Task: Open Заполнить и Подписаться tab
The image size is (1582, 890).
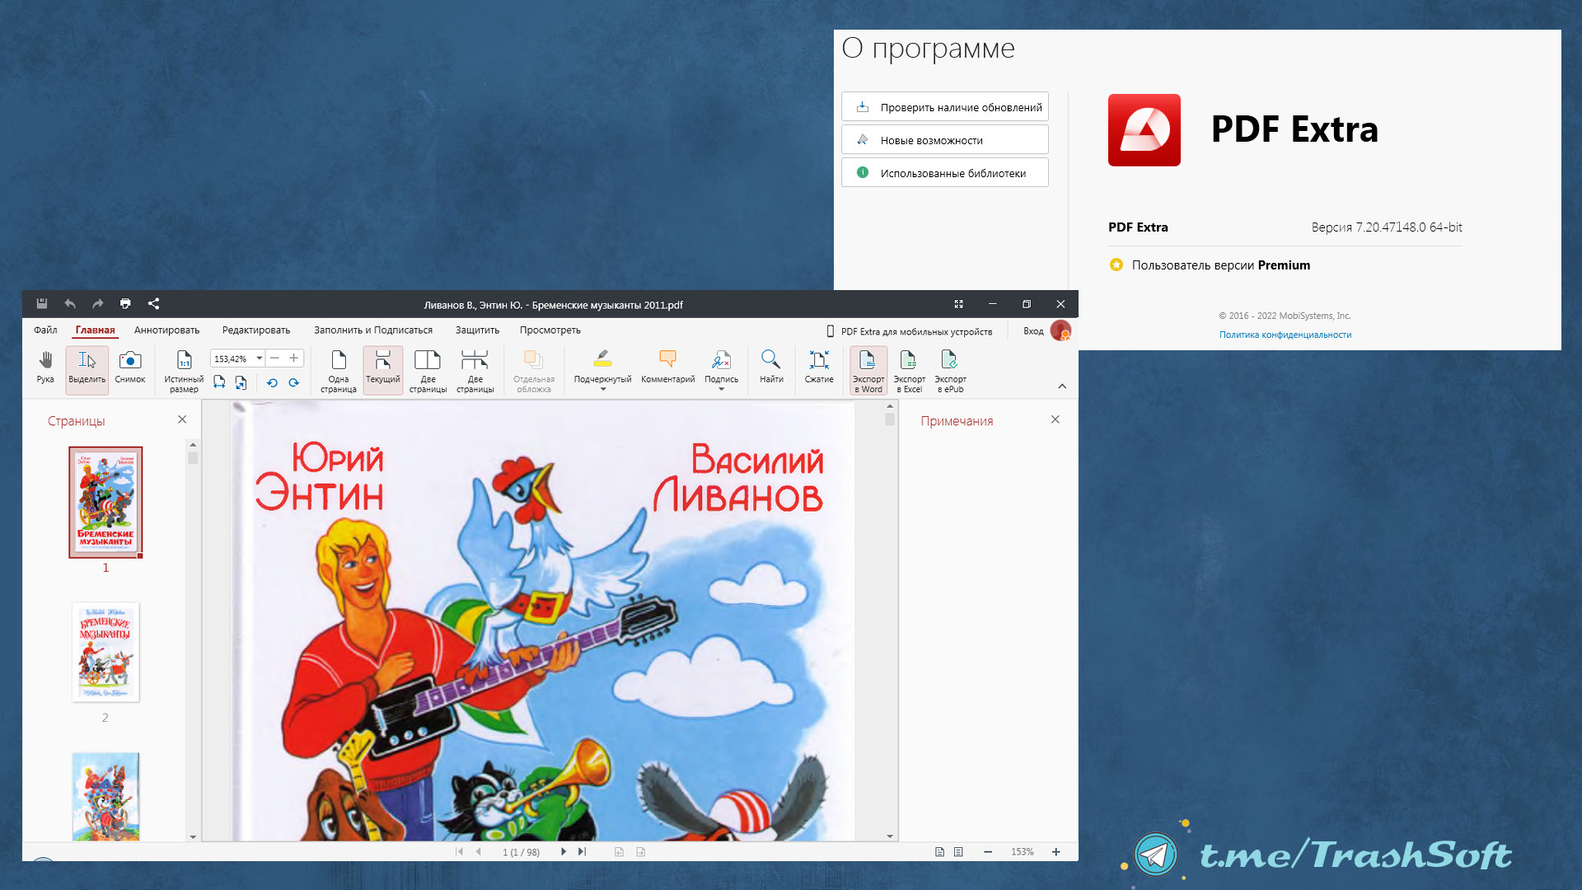Action: (373, 330)
